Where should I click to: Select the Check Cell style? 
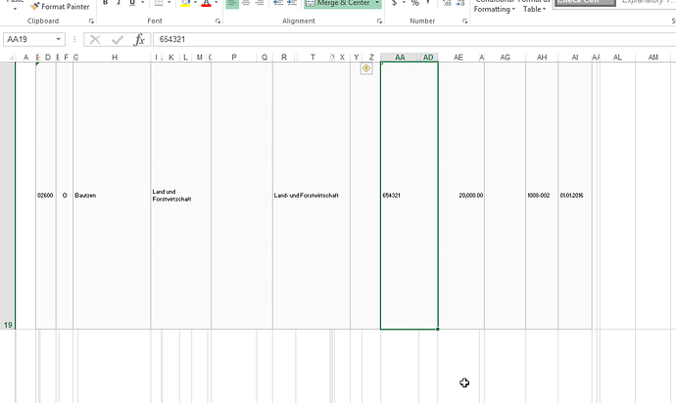[x=584, y=3]
